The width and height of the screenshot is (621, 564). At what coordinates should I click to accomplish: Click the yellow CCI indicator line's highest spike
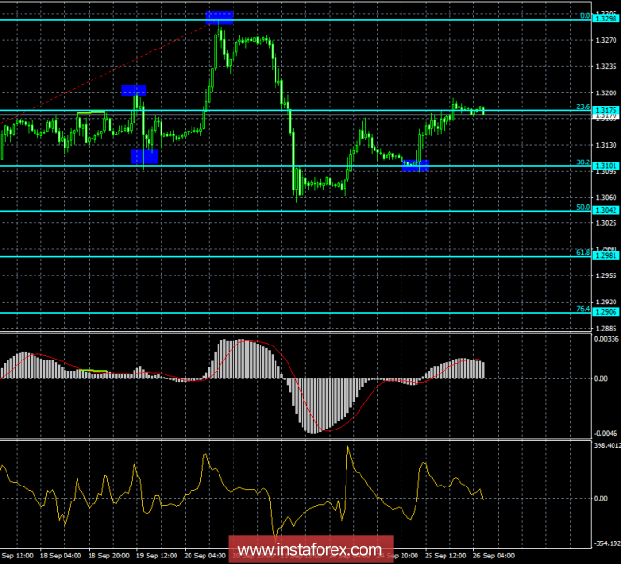(349, 448)
